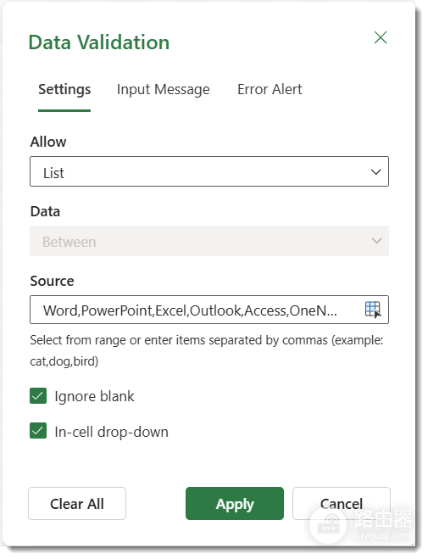The image size is (428, 559).
Task: Click the Data Validation title text
Action: point(100,42)
